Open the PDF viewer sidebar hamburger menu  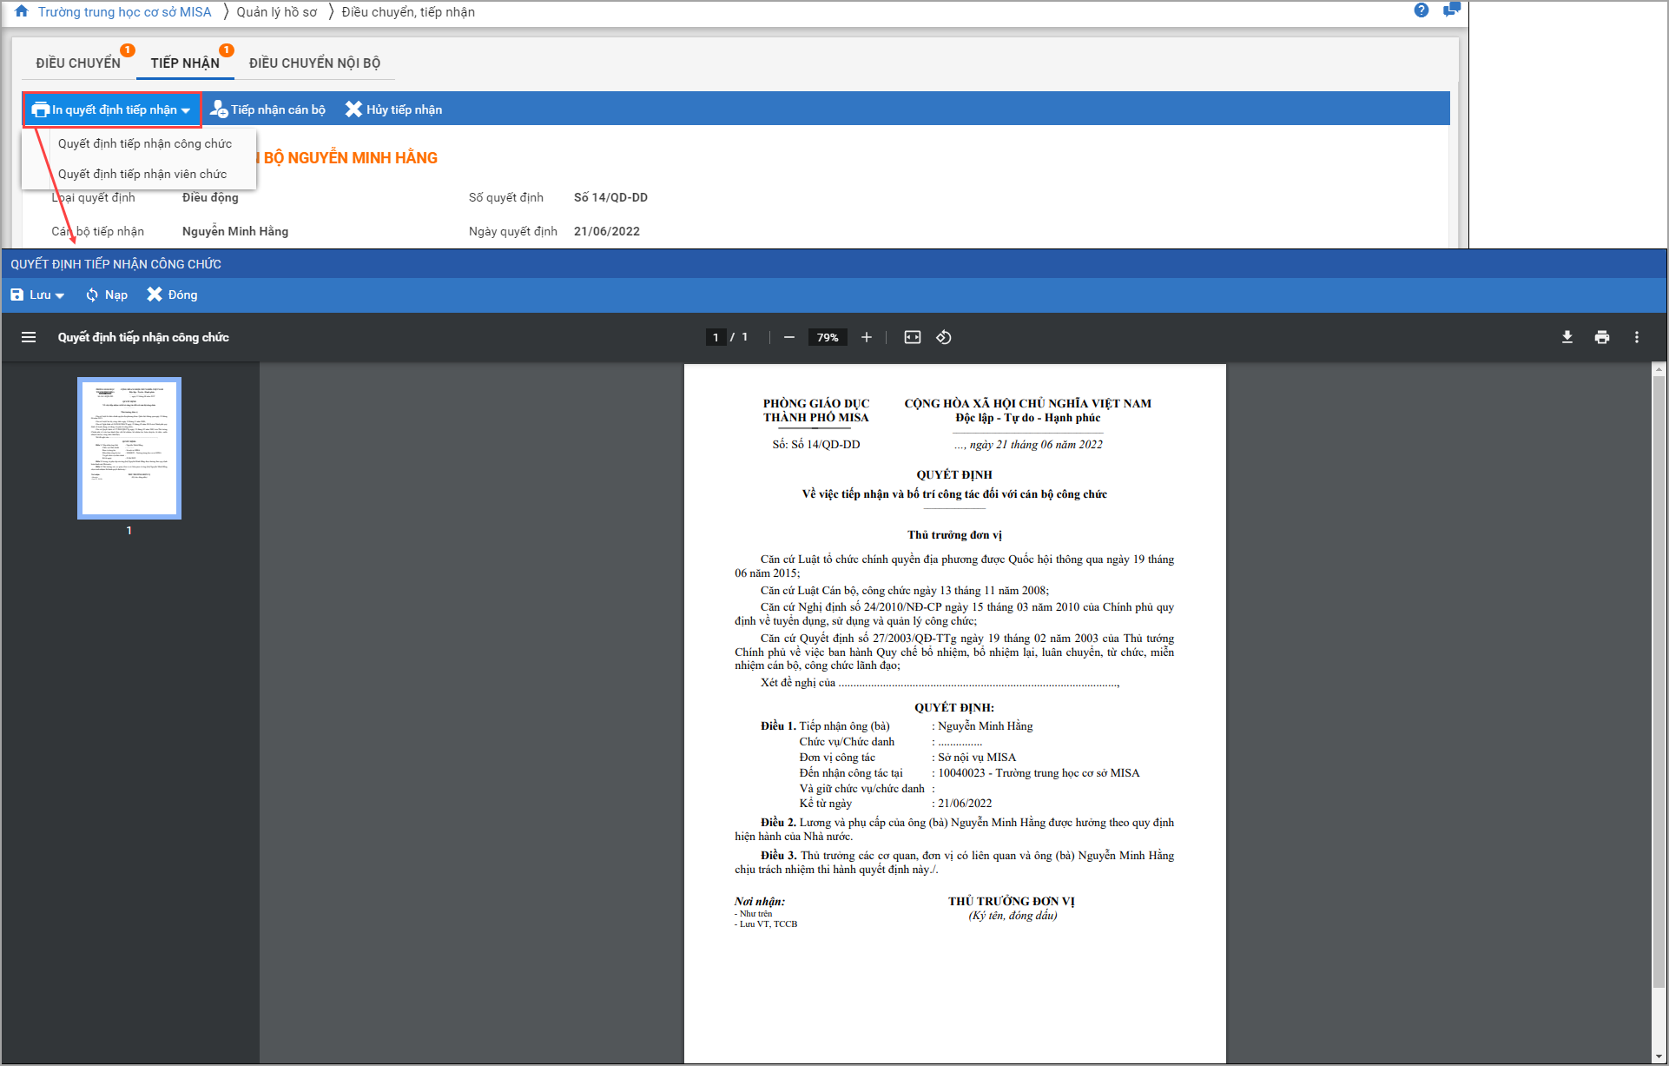click(29, 337)
